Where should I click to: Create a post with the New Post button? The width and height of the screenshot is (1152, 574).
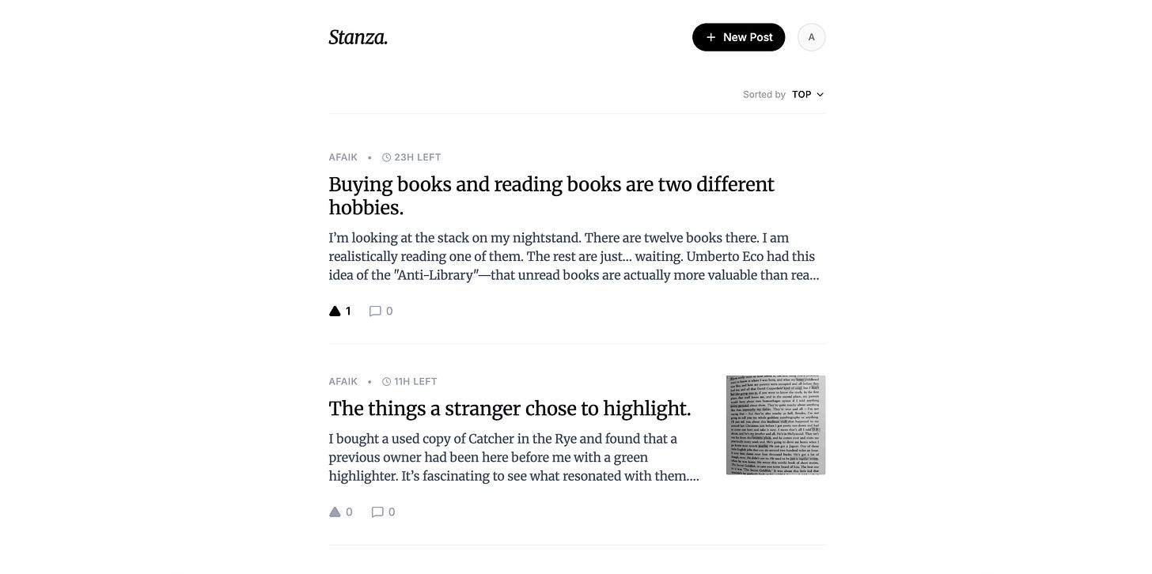click(x=738, y=36)
